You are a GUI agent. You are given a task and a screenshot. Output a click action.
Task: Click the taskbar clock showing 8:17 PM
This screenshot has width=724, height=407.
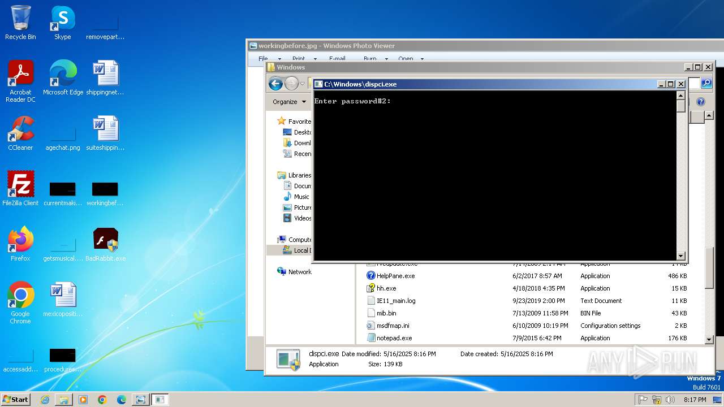[x=695, y=400]
